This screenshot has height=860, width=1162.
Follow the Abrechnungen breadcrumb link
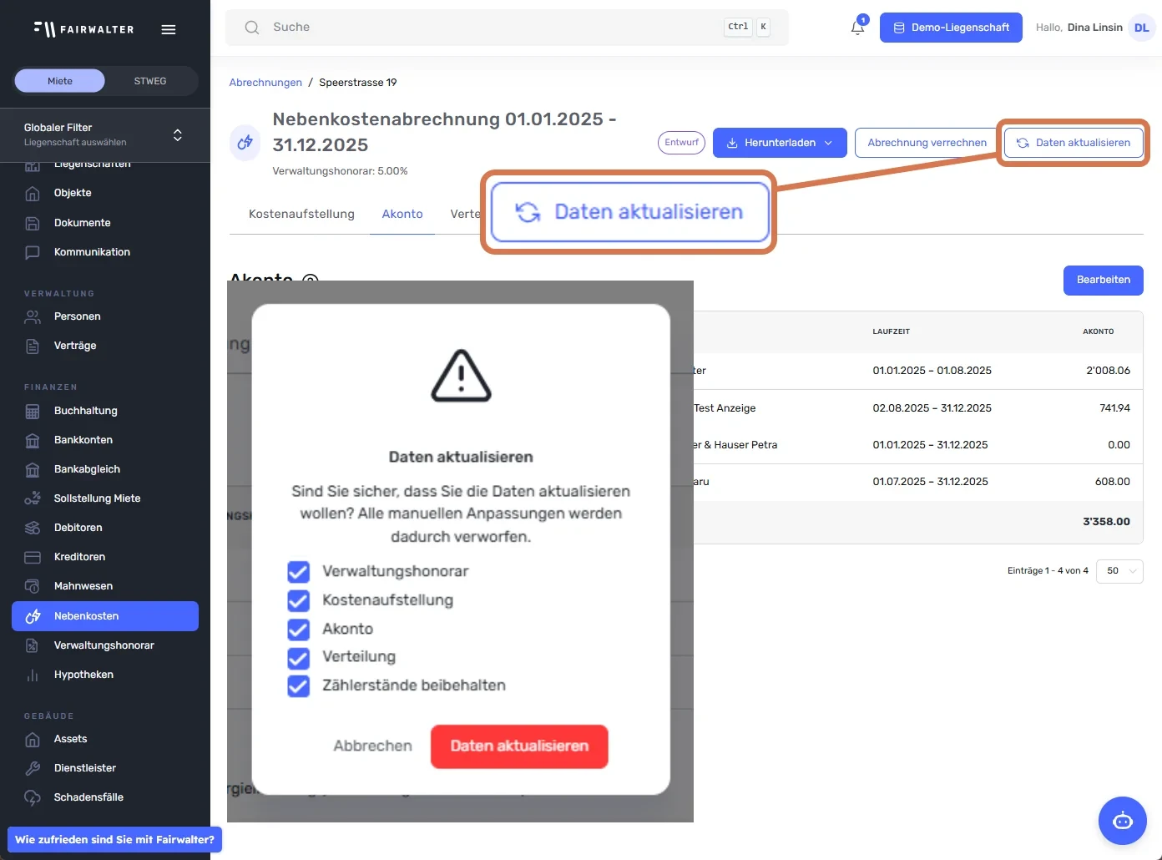[265, 83]
